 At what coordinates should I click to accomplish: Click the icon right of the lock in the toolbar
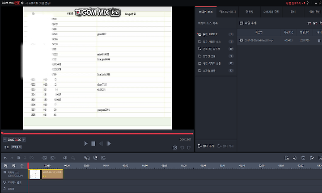(103, 158)
